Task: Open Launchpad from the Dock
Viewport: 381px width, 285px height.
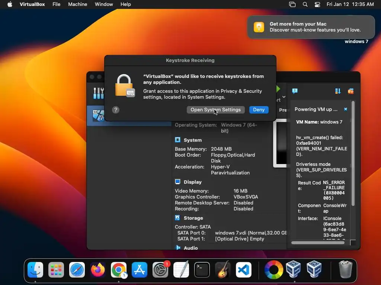Action: point(56,269)
